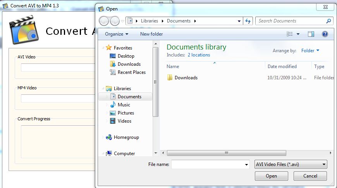
Task: Click the blue Help icon
Action: pos(325,34)
